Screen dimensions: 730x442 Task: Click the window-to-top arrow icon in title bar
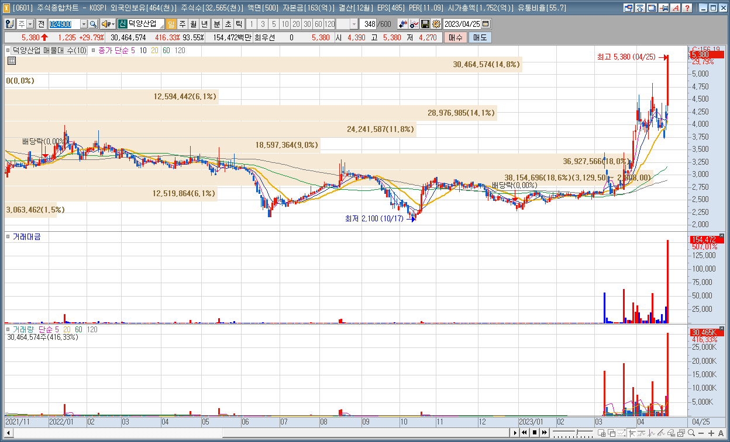(640, 8)
